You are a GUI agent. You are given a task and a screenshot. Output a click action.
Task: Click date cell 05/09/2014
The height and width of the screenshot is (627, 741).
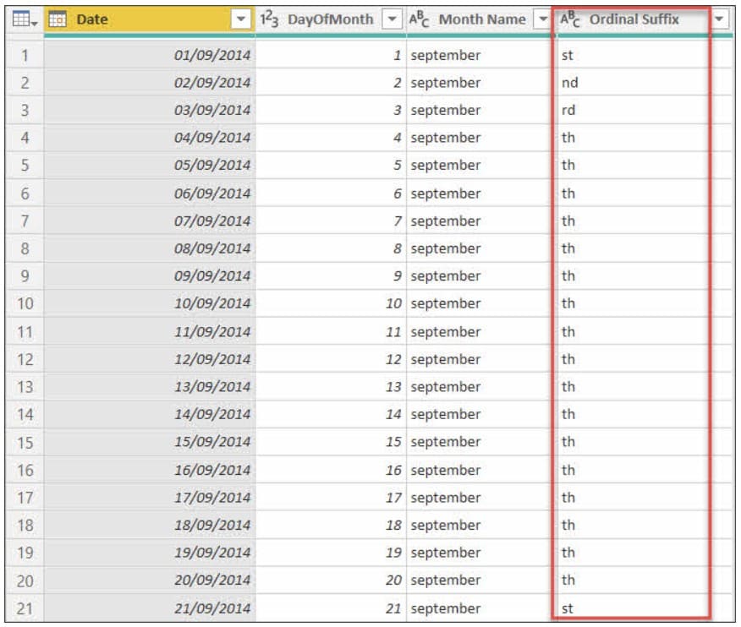[x=150, y=166]
